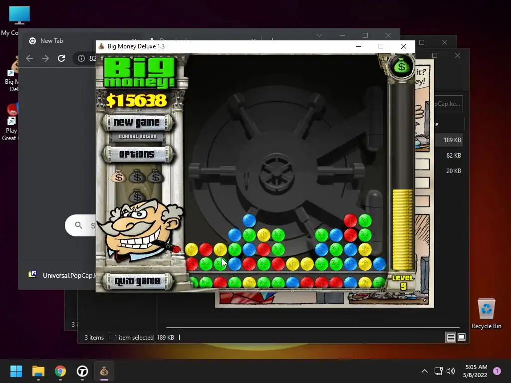Image resolution: width=511 pixels, height=383 pixels.
Task: Open the Recycle Bin desktop icon
Action: tap(486, 313)
